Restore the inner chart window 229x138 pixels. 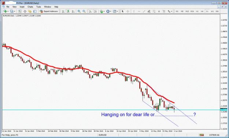(222, 7)
